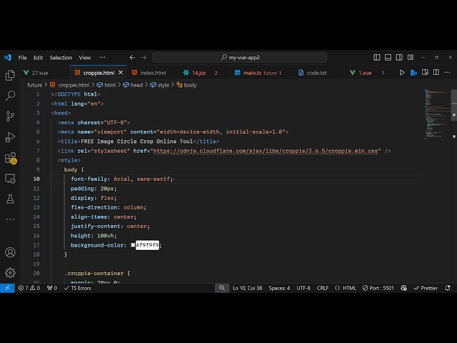Expand the style breadcrumb segment
The width and height of the screenshot is (457, 343).
(164, 85)
